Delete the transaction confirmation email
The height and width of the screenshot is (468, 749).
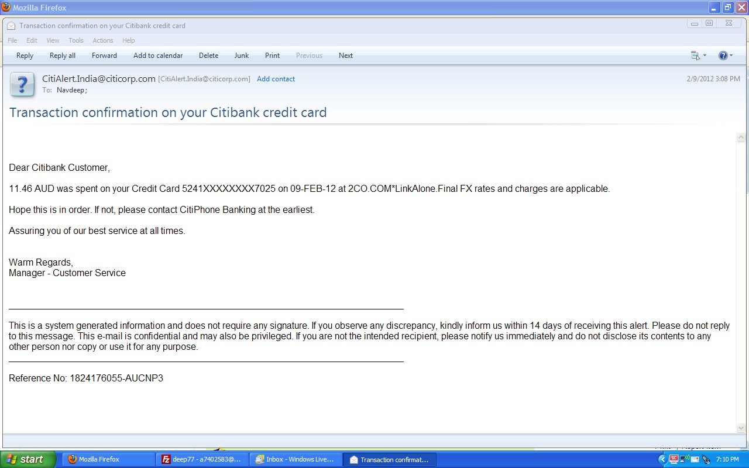click(x=208, y=56)
